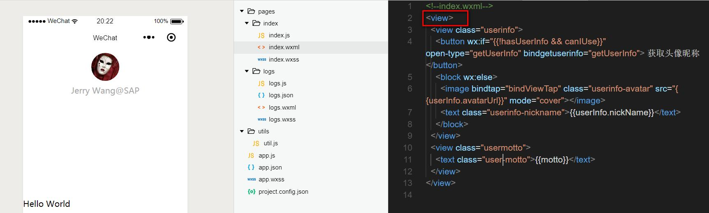Tap the user avatar image in simulator
This screenshot has width=709, height=213.
[x=105, y=67]
